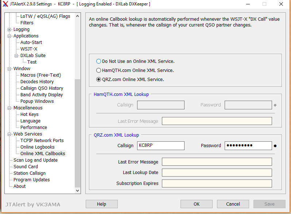Open Program Updates settings

[x=32, y=180]
